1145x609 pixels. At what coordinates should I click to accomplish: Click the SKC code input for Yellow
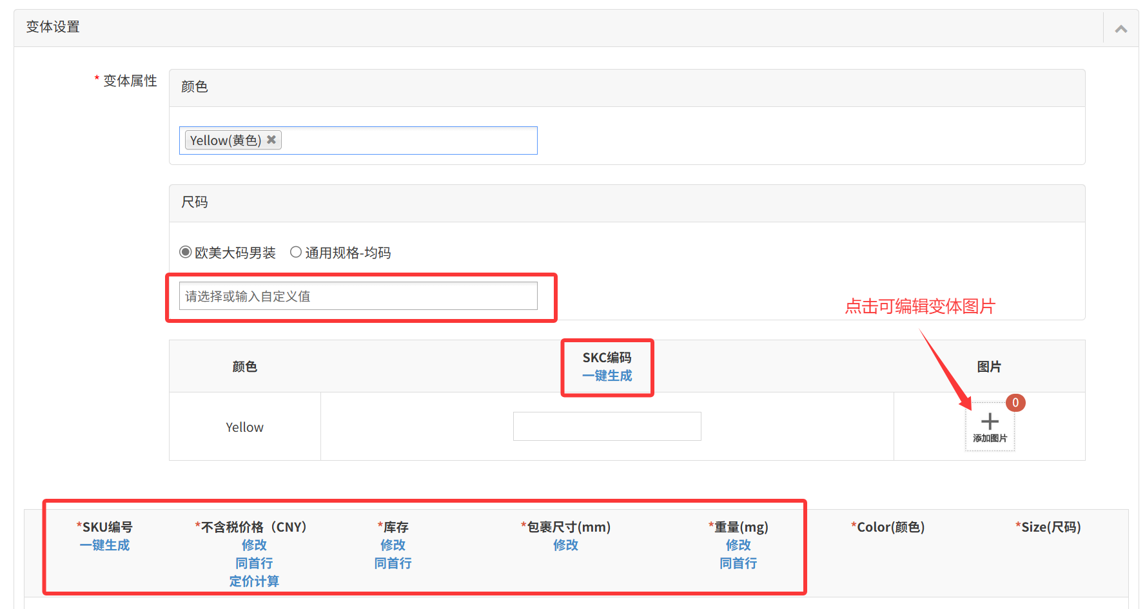coord(607,427)
